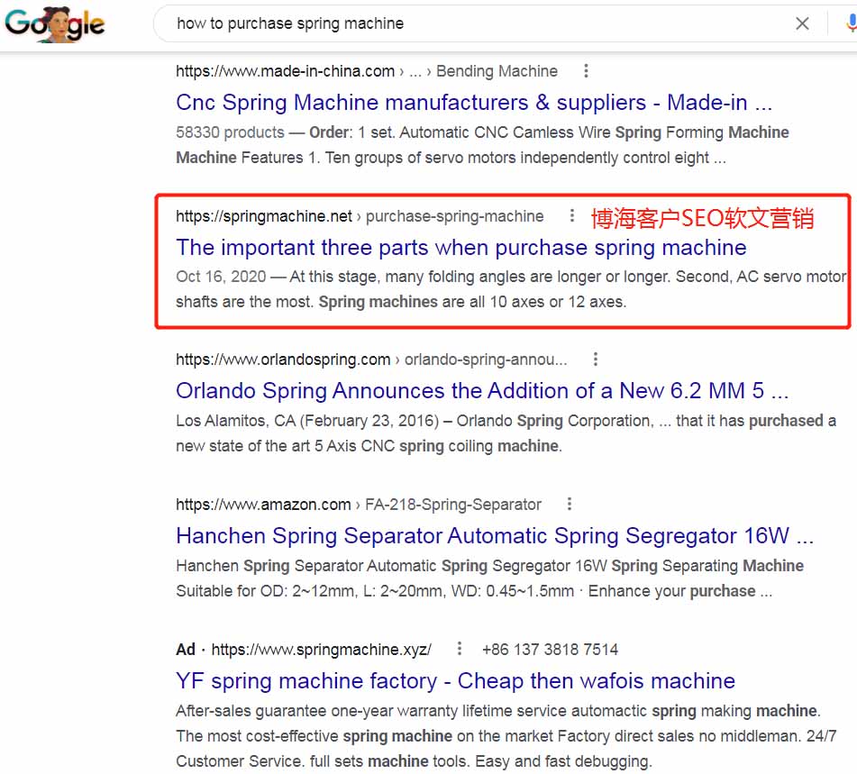Clear the search query with the X
Image resolution: width=857 pixels, height=774 pixels.
click(802, 24)
